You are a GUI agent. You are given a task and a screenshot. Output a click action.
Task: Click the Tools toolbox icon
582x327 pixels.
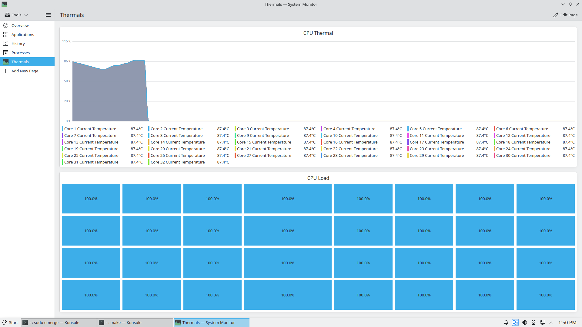(7, 15)
